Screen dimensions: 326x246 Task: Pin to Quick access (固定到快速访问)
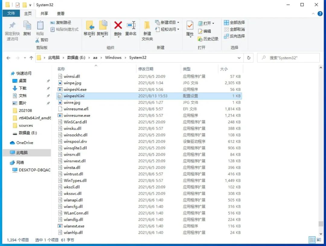pos(12,29)
